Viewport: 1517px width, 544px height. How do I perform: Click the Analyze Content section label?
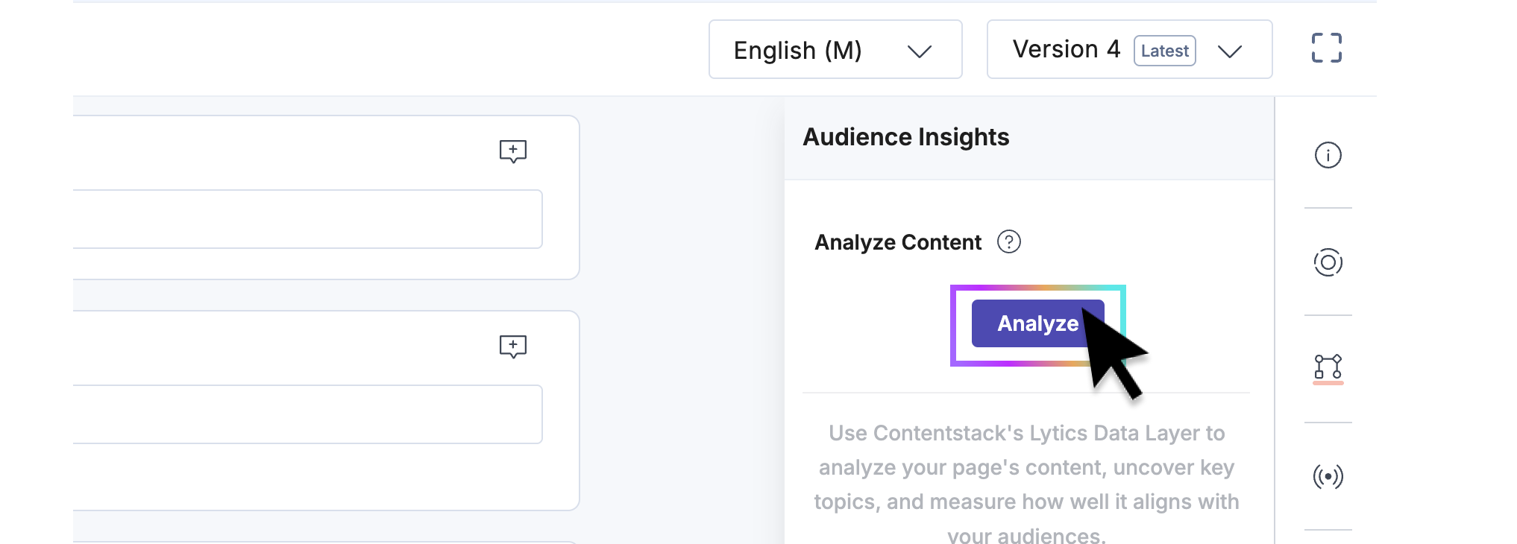[x=898, y=242]
